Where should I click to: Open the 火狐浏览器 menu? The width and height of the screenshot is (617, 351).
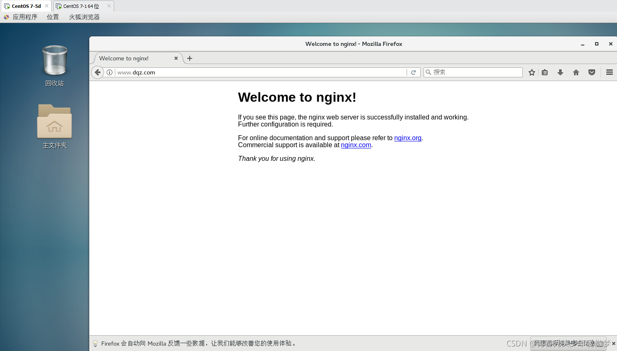[x=84, y=17]
